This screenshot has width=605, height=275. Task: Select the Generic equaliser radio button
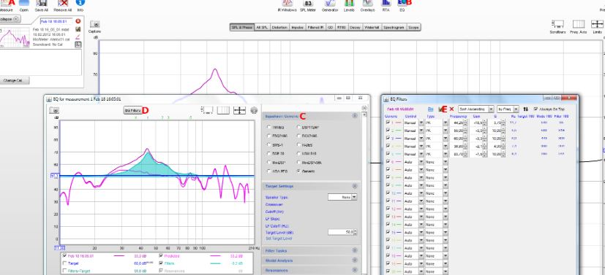click(x=299, y=171)
